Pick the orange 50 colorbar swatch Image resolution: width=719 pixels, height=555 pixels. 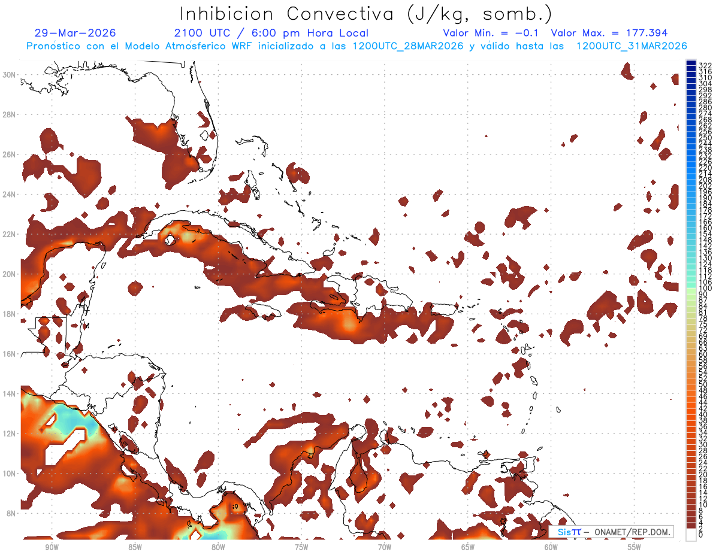point(691,384)
